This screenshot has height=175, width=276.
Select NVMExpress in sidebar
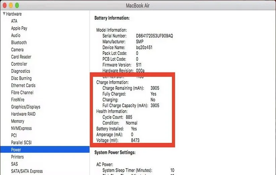21,128
